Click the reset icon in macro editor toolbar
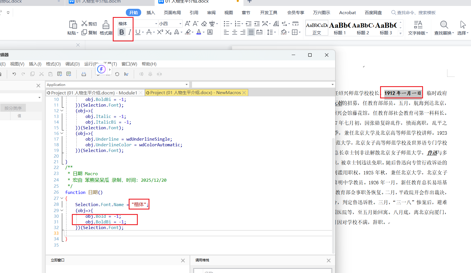 pyautogui.click(x=117, y=74)
